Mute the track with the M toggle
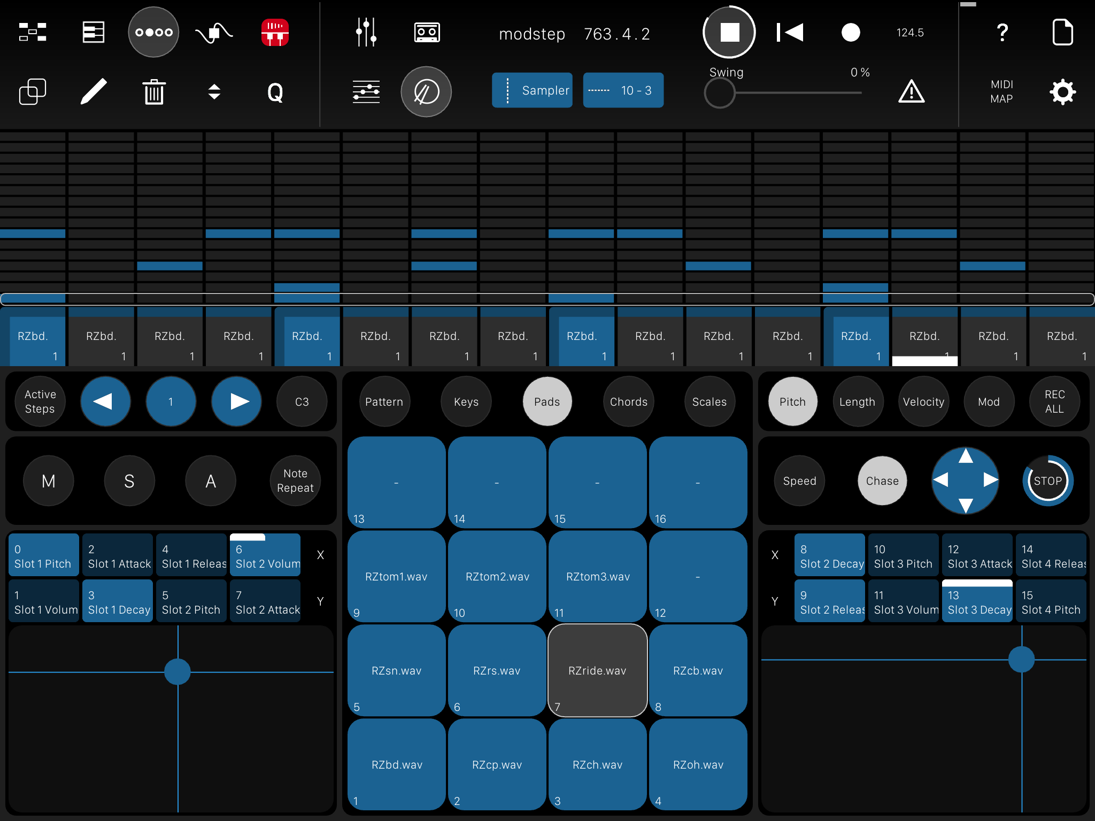The width and height of the screenshot is (1095, 821). click(49, 481)
